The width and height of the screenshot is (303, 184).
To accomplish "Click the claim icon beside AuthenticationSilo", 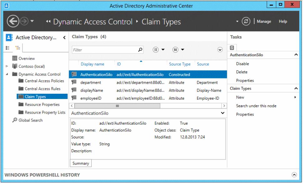I will tap(74, 74).
